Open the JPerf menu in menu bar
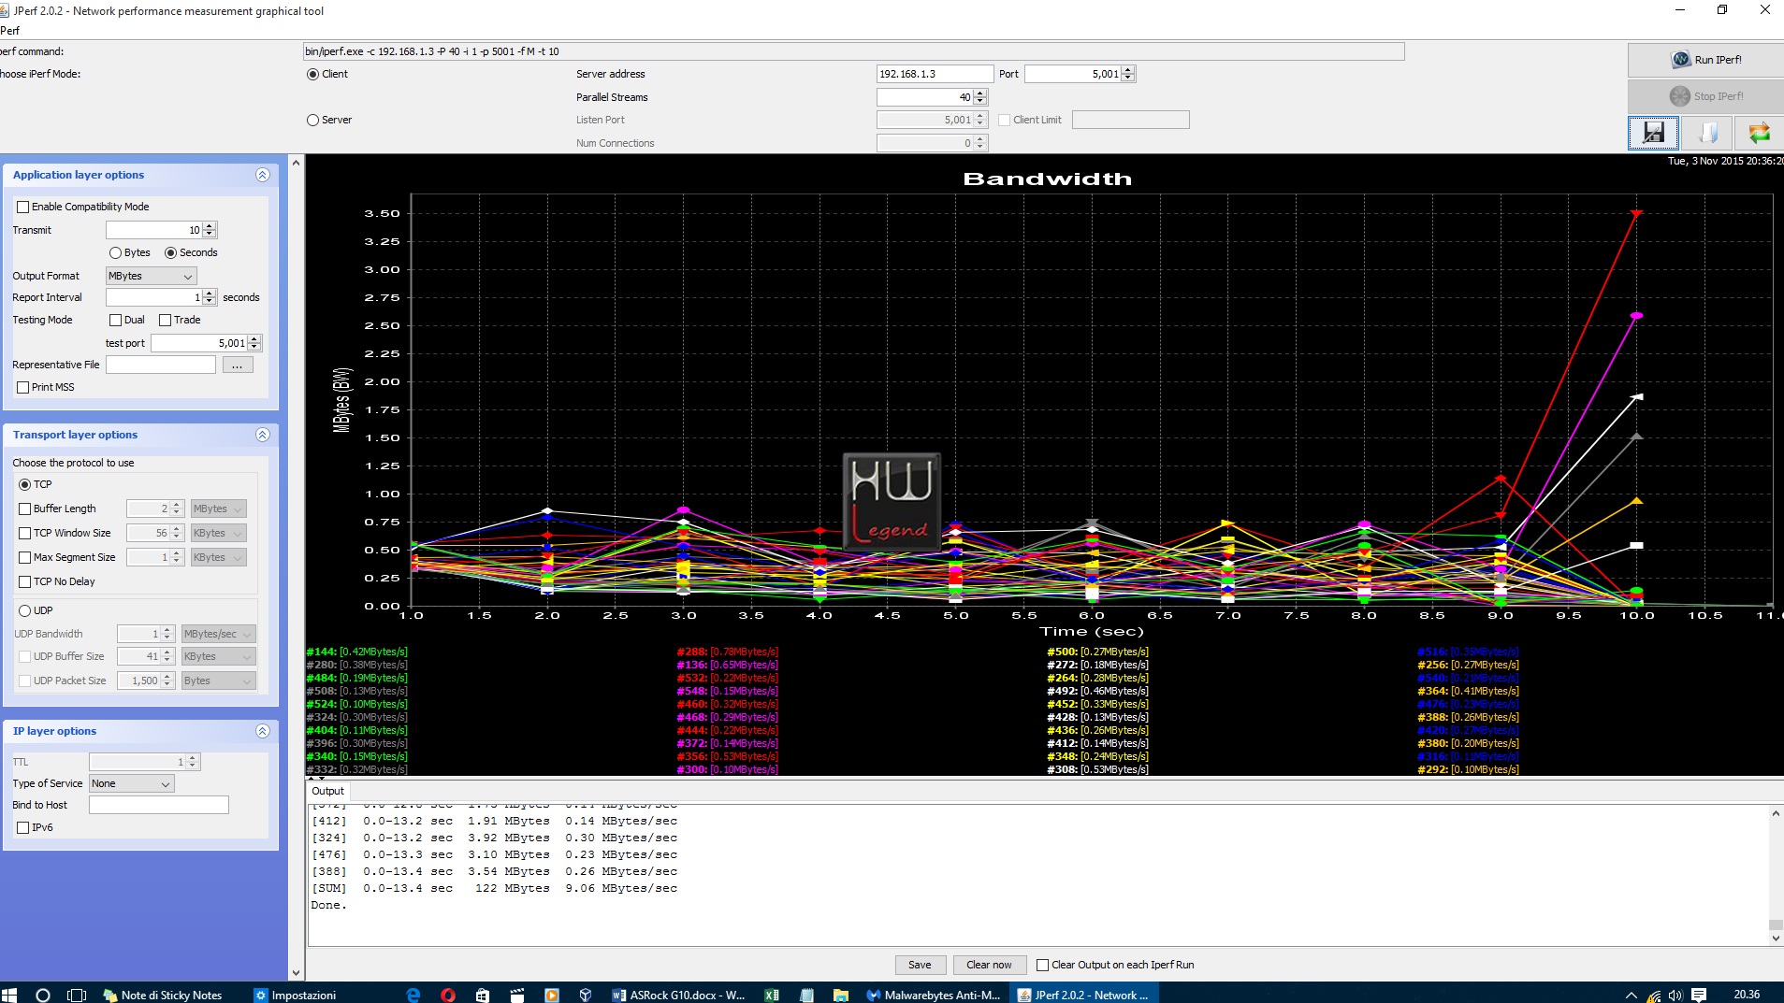Image resolution: width=1784 pixels, height=1003 pixels. coord(9,31)
